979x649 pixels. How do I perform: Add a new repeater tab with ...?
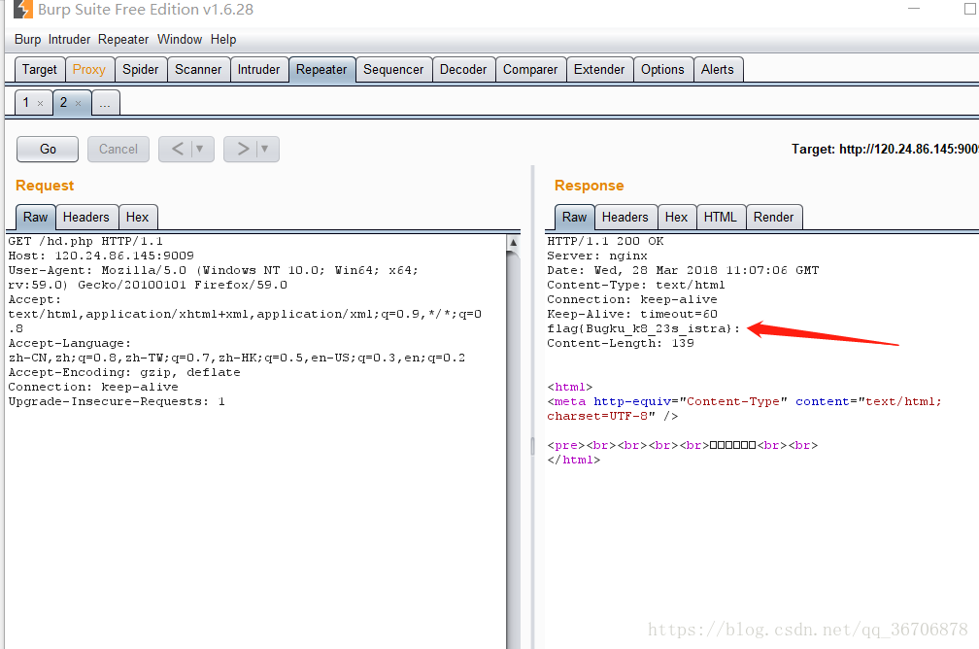pos(105,103)
